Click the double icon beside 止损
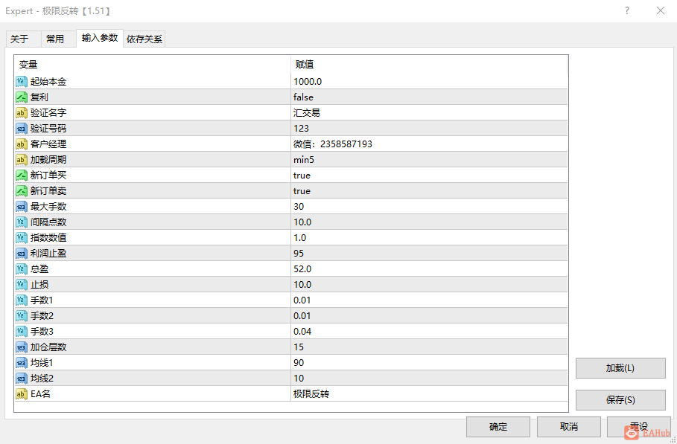Image resolution: width=677 pixels, height=444 pixels. tap(22, 285)
